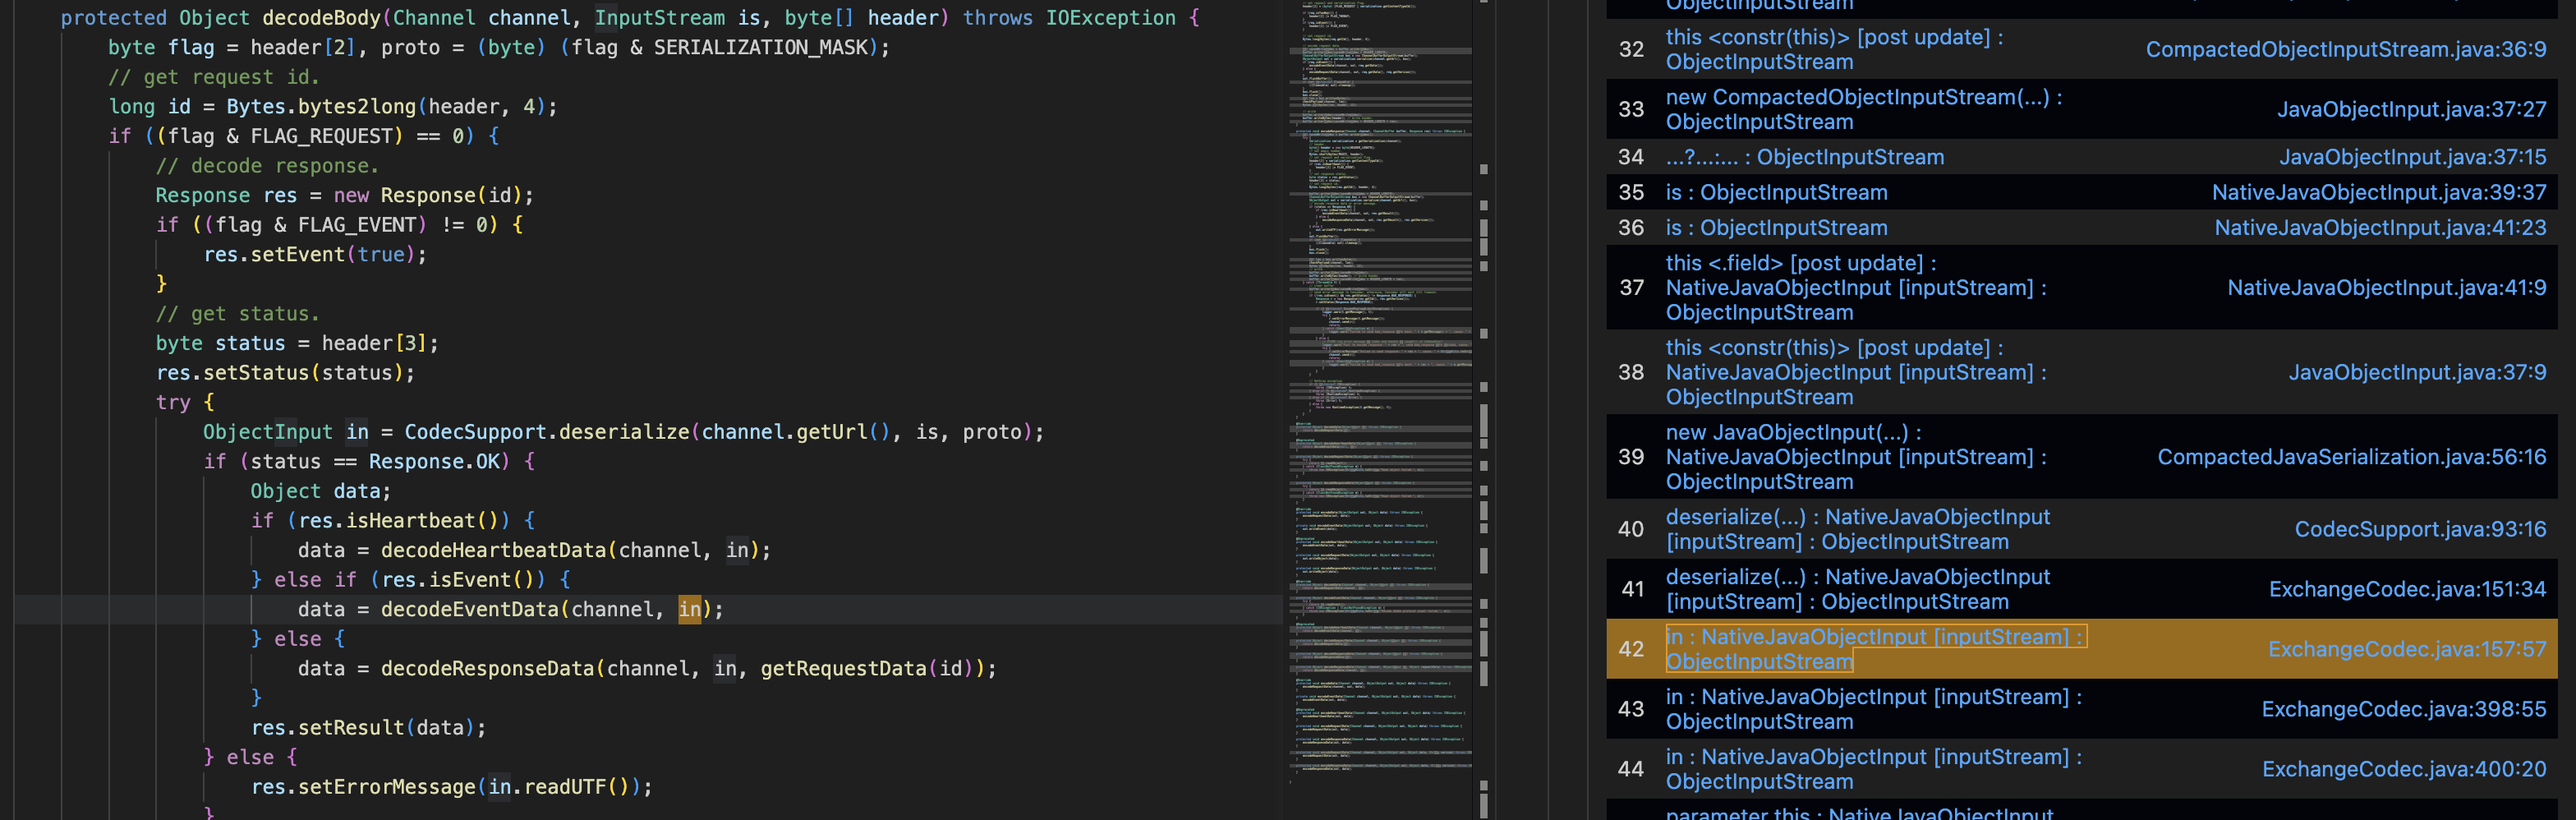Click 'decodeBody' method name in signature
This screenshot has width=2576, height=820.
(x=321, y=18)
